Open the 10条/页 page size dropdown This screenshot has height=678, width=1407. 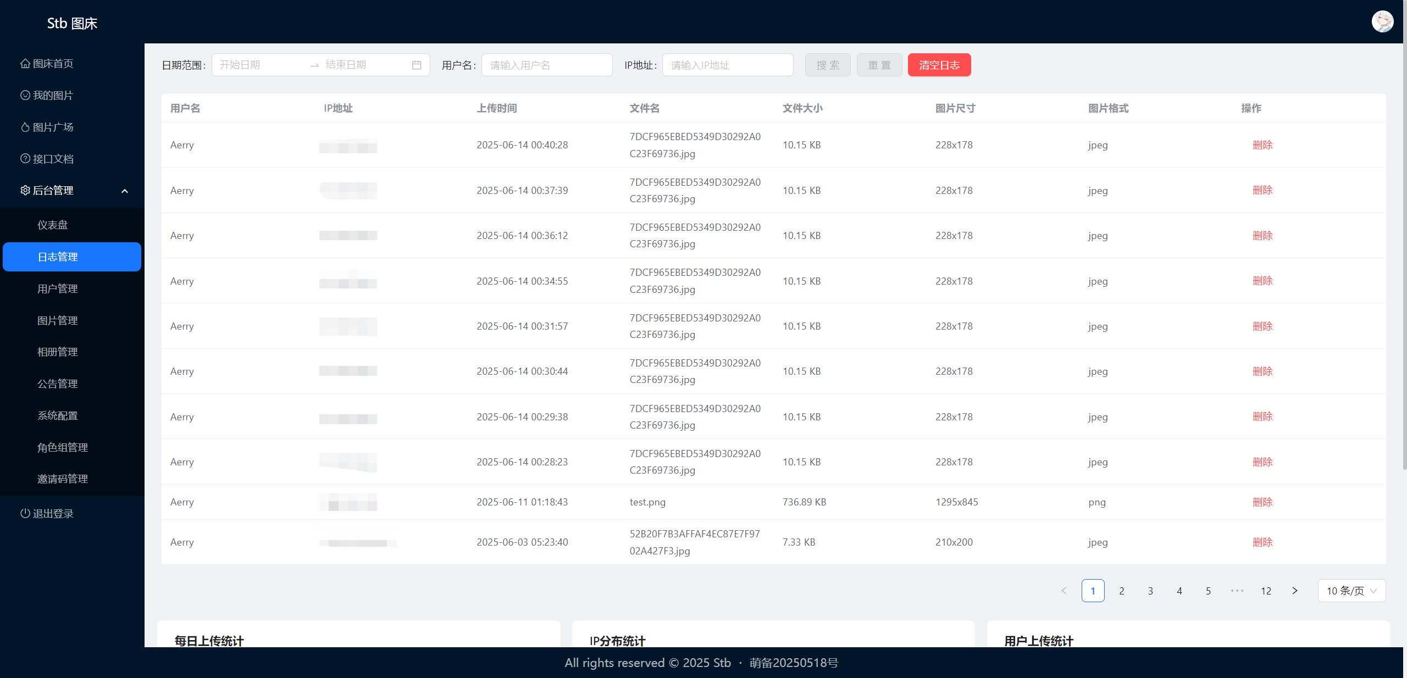1351,591
